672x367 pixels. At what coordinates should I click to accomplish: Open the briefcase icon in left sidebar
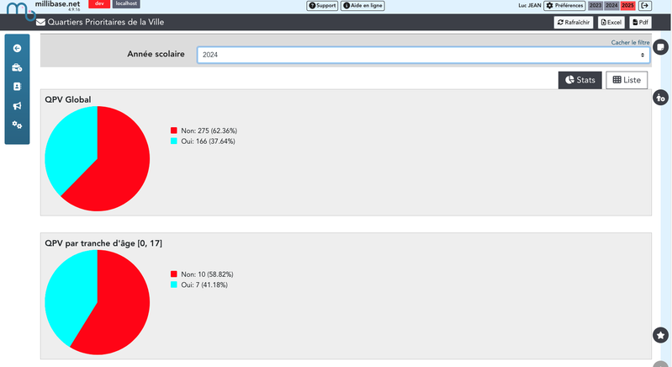click(17, 67)
